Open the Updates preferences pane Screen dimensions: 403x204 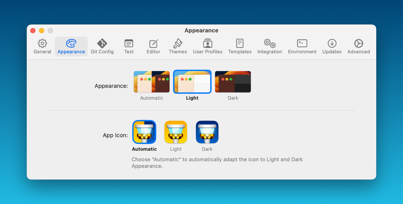coord(332,46)
